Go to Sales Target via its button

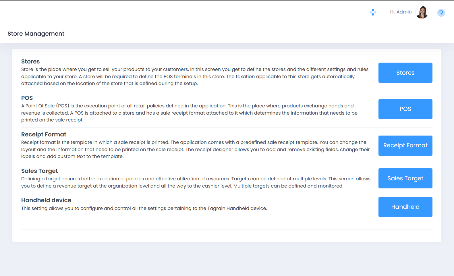click(x=405, y=178)
